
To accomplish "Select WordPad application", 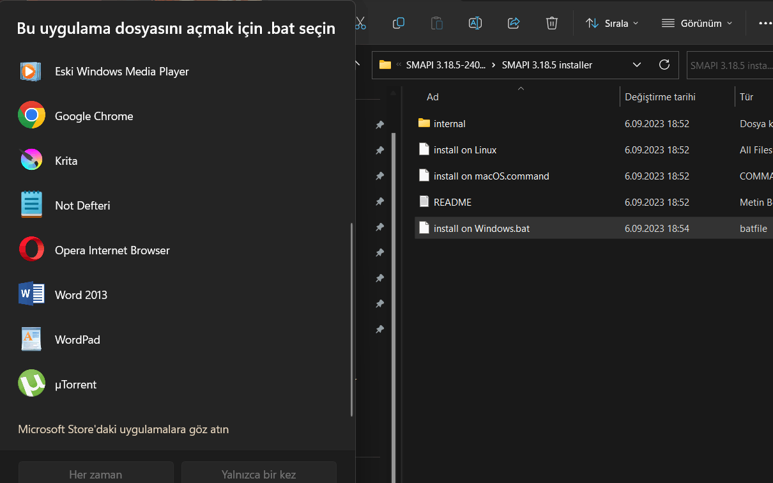I will click(x=179, y=340).
